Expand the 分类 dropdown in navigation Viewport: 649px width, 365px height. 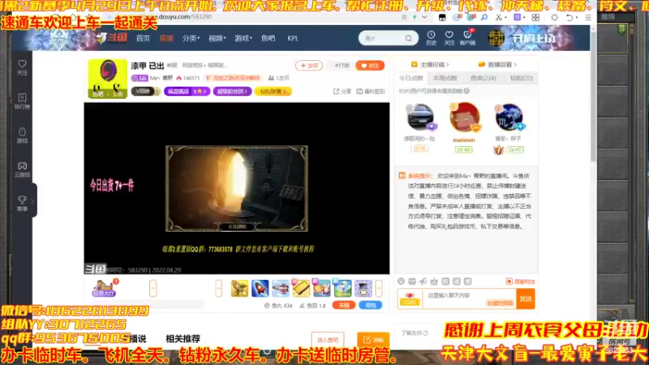click(x=191, y=38)
